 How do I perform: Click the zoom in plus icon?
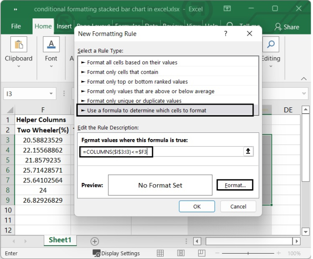tap(279, 253)
